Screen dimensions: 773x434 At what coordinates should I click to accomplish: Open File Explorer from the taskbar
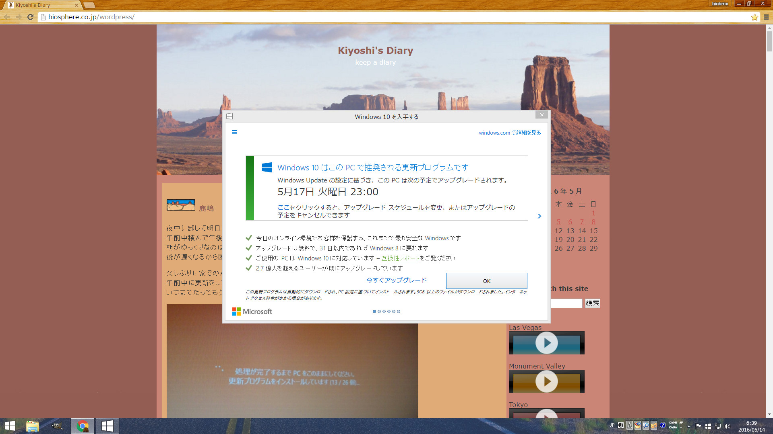point(32,426)
